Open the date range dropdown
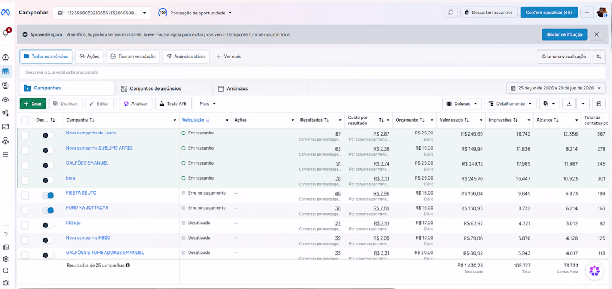This screenshot has height=289, width=612. [x=556, y=88]
